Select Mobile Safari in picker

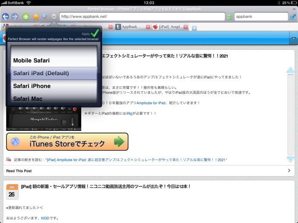click(x=54, y=60)
